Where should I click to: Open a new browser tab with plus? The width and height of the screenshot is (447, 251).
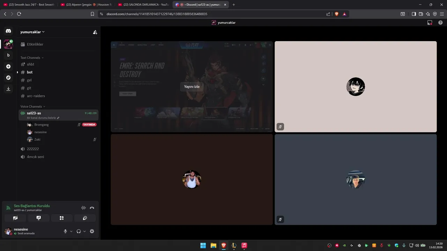click(x=234, y=5)
